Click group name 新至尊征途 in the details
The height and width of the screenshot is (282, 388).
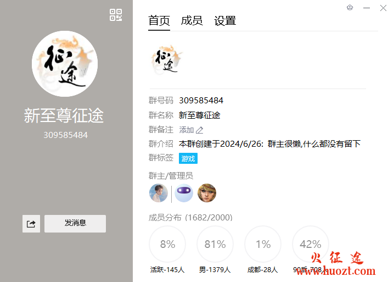[199, 115]
